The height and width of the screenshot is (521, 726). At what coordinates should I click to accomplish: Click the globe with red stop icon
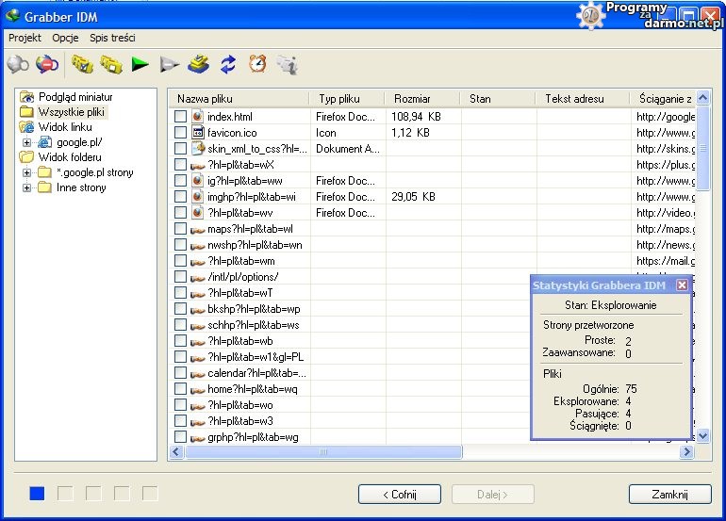(x=46, y=64)
